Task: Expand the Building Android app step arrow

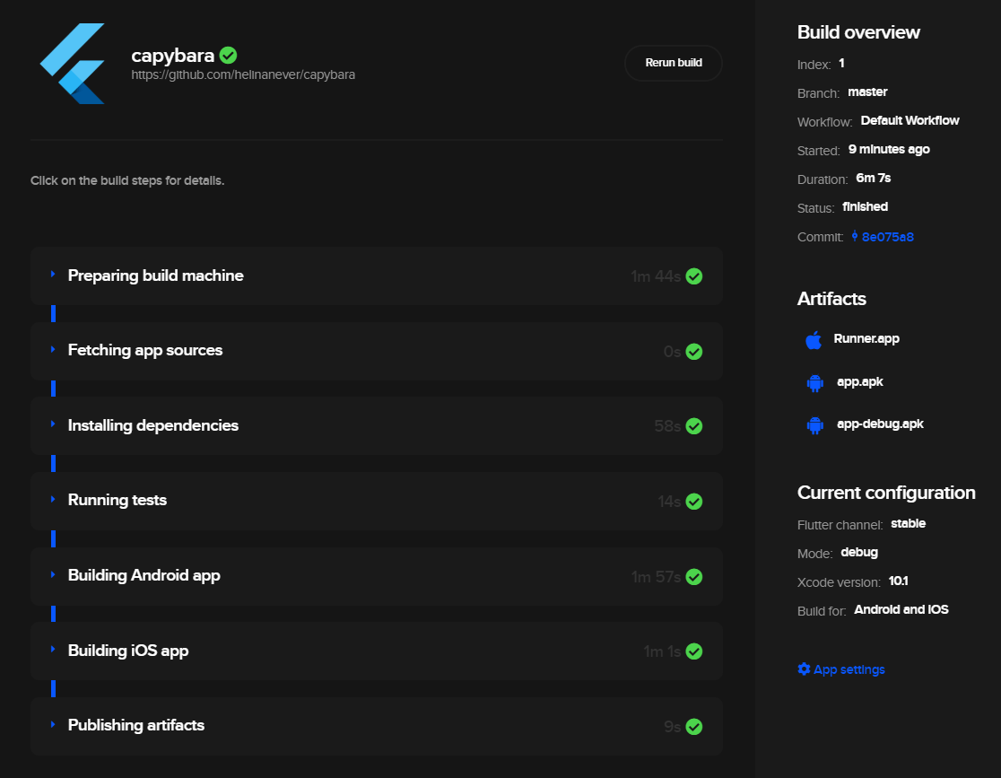Action: (x=53, y=574)
